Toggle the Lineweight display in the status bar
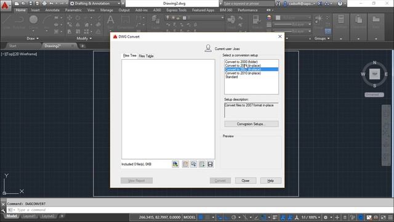 [x=275, y=217]
